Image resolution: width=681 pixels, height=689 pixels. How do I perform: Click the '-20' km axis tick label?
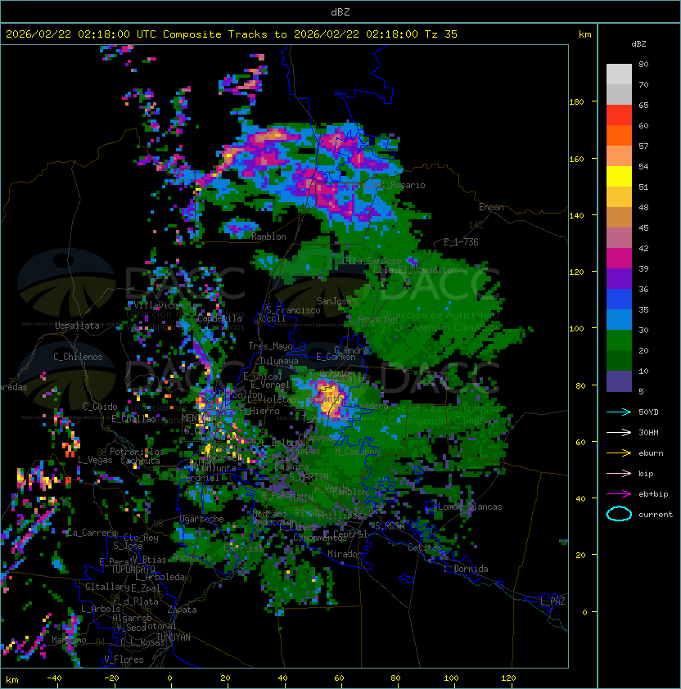click(x=111, y=678)
